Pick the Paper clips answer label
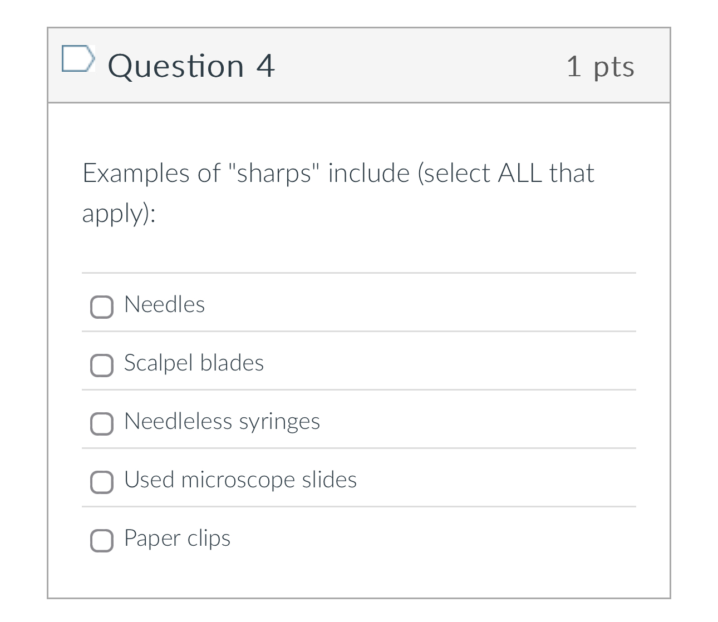 177,539
